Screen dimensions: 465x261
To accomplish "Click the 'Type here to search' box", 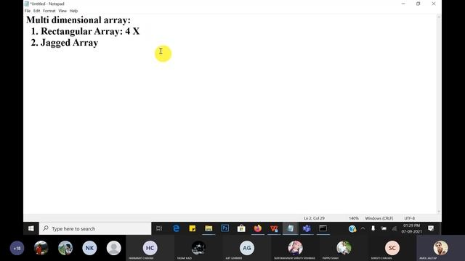I will pyautogui.click(x=95, y=228).
